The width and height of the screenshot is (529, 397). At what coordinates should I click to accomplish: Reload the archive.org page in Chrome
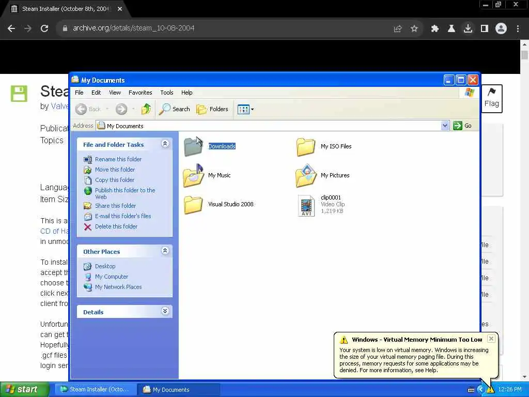click(44, 28)
